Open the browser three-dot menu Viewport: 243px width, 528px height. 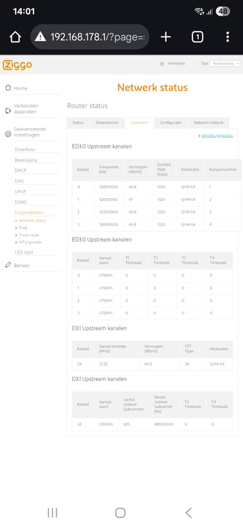(228, 37)
